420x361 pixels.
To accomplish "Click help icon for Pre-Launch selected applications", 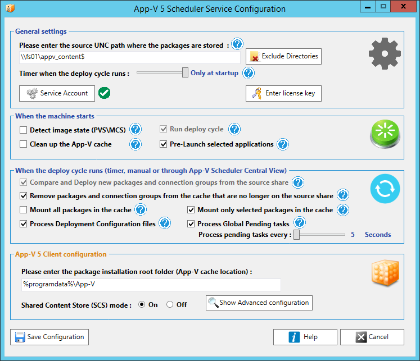I will coord(283,144).
